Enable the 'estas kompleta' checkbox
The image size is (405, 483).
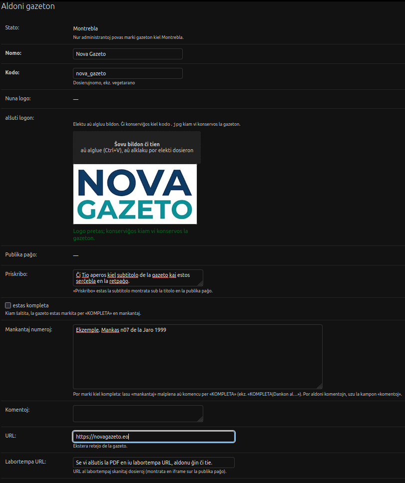click(x=8, y=305)
